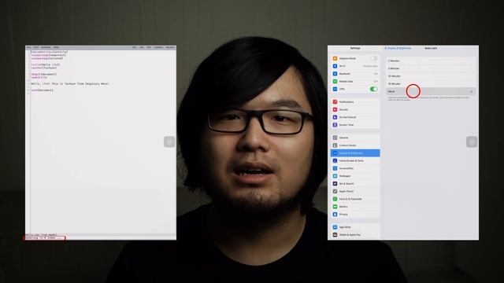Image resolution: width=504 pixels, height=283 pixels.
Task: Choose the 15 Minutes auto-lock option
Action: 431,84
